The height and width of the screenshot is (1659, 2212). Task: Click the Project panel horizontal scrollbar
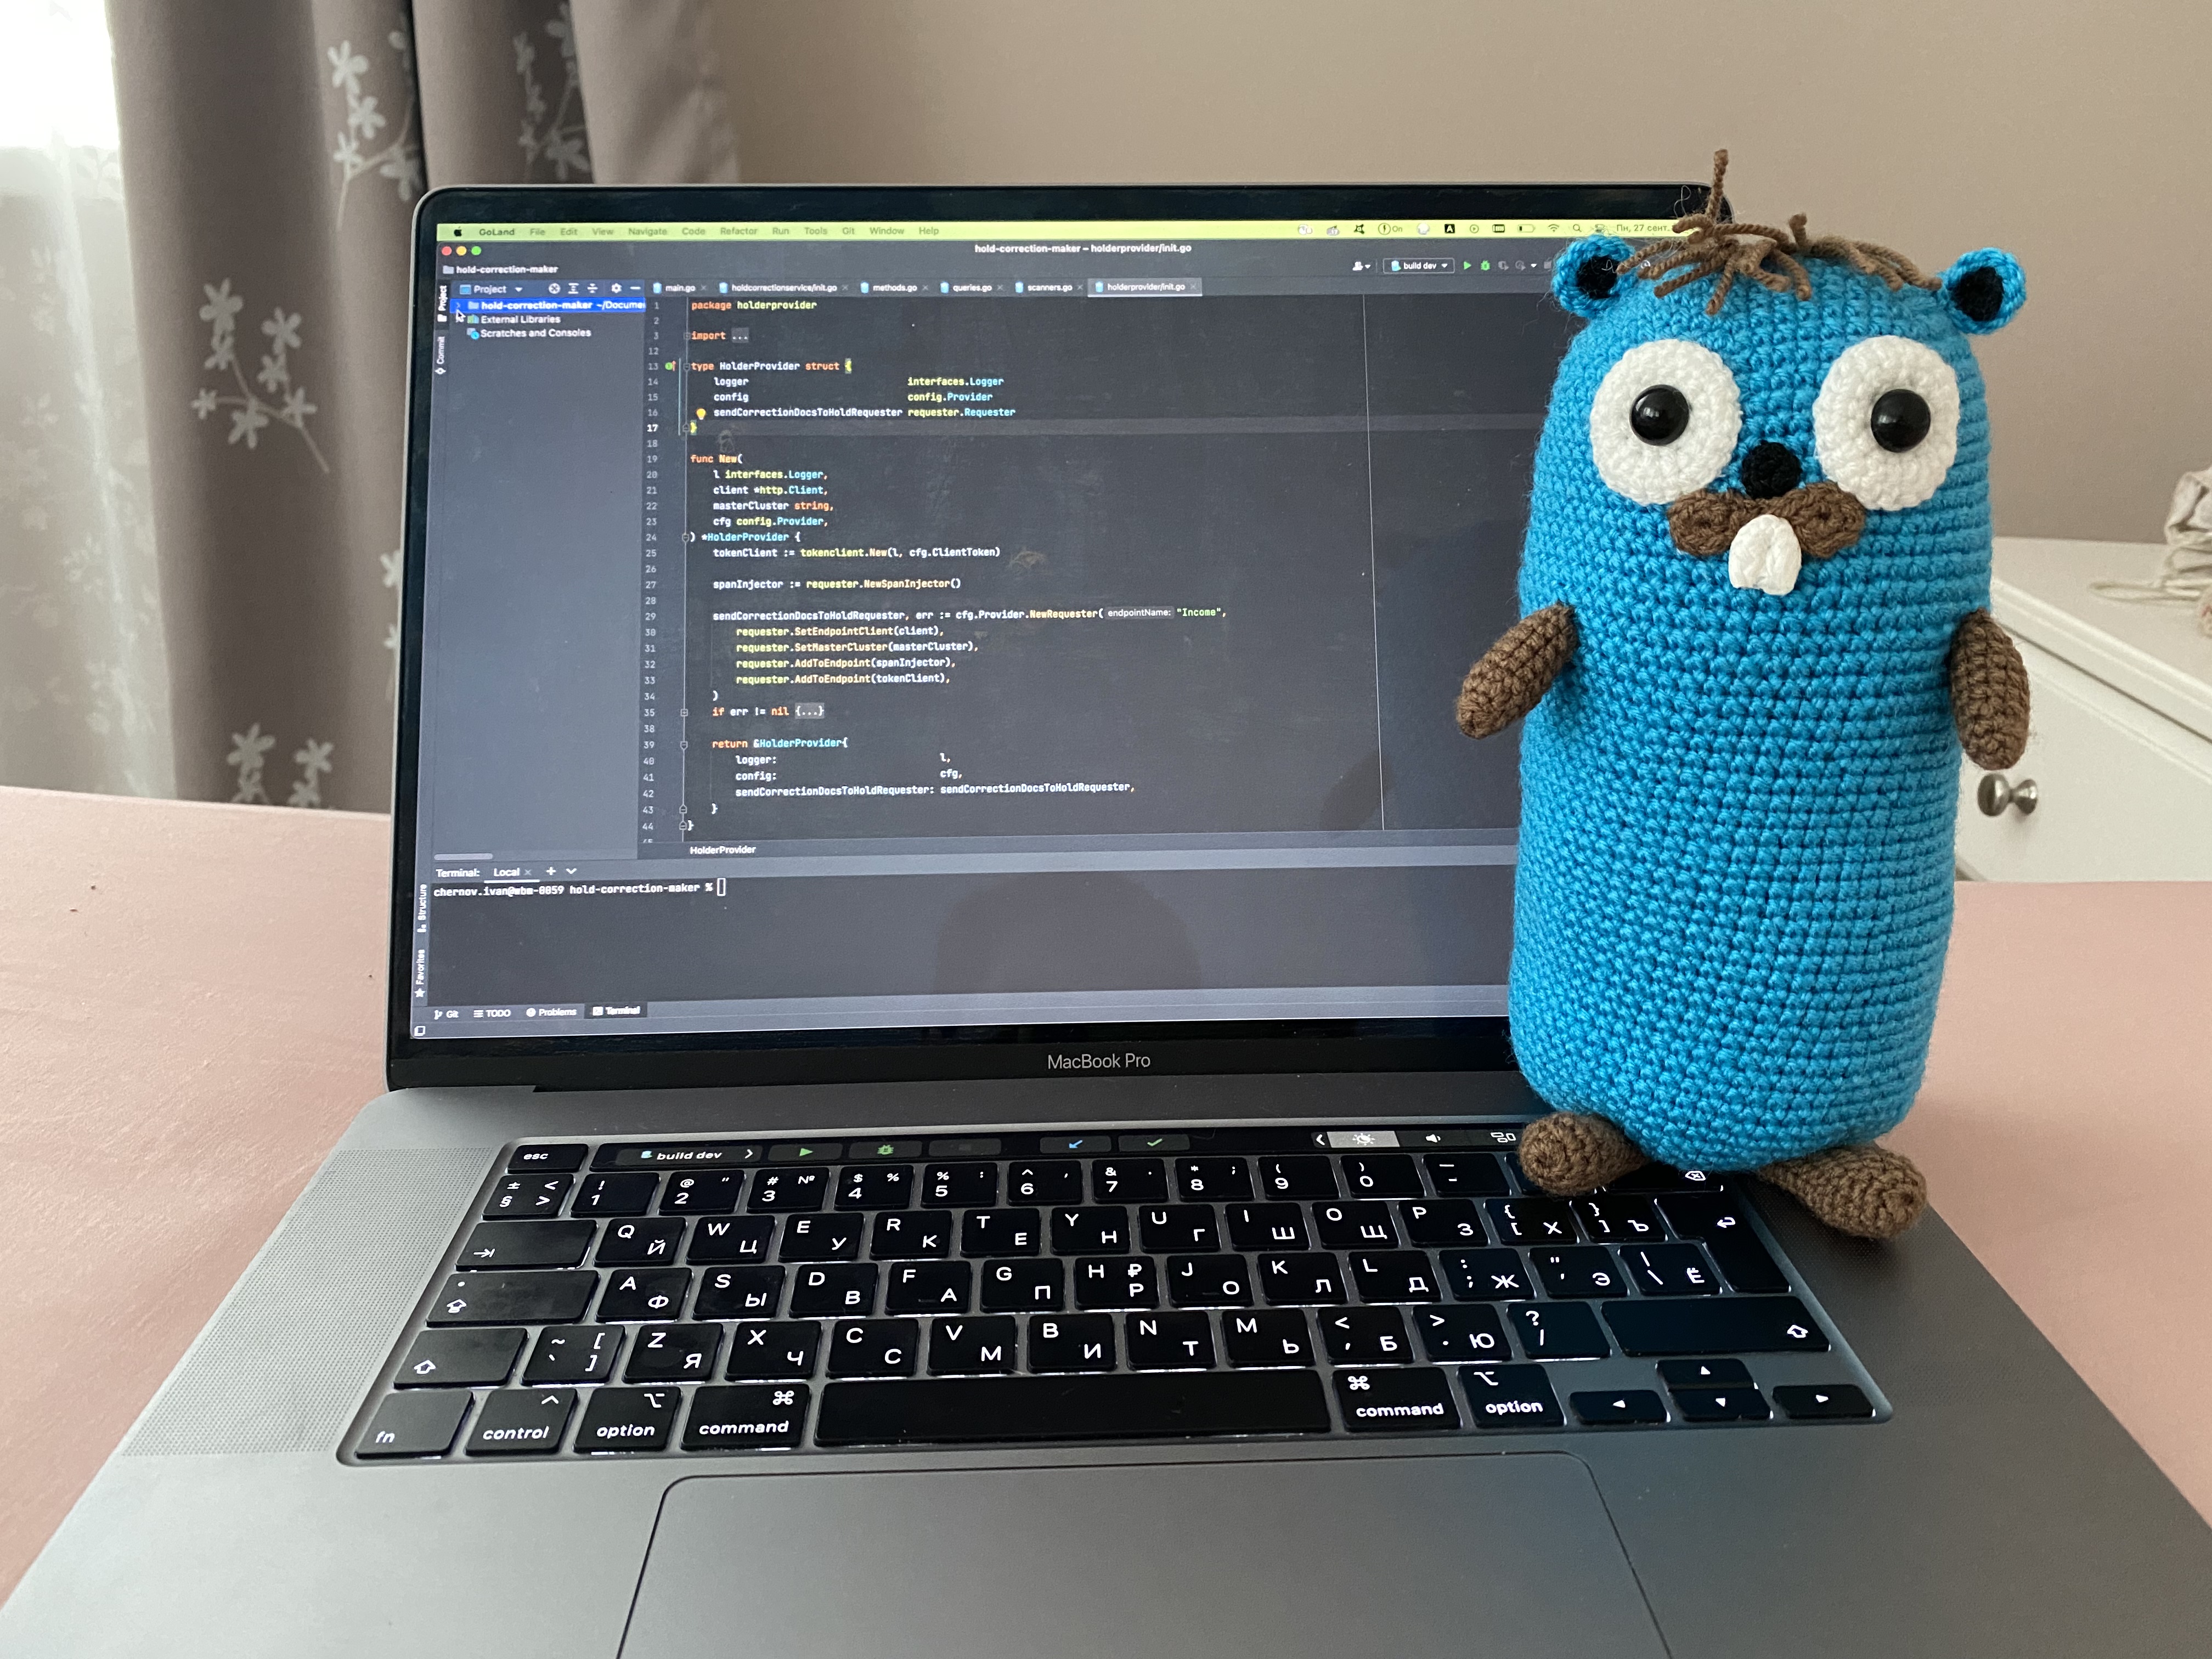click(x=463, y=857)
